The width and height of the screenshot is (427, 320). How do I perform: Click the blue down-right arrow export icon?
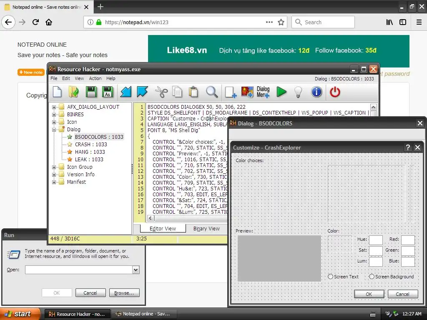point(143,92)
